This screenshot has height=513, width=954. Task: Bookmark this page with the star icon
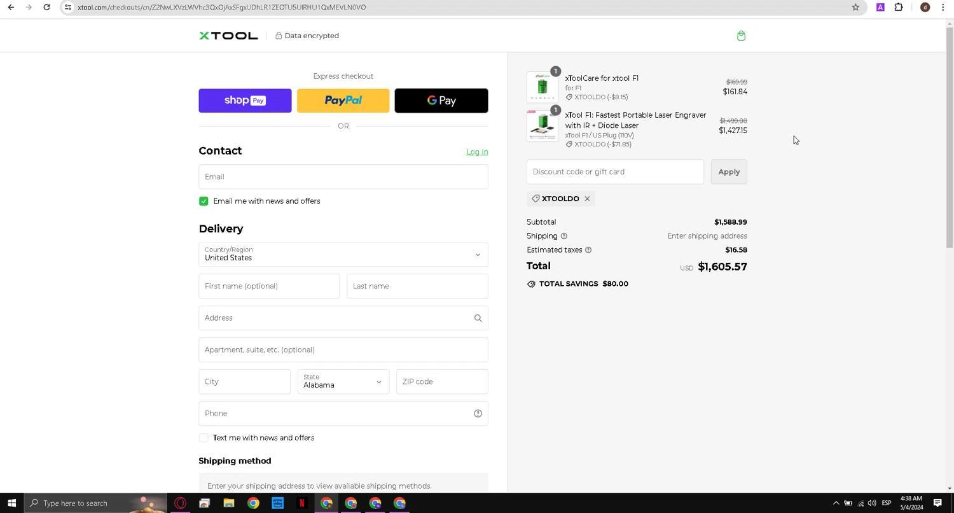point(855,7)
